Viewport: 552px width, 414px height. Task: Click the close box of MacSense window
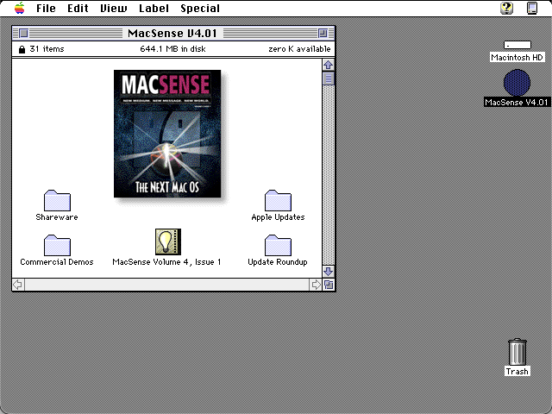[23, 34]
